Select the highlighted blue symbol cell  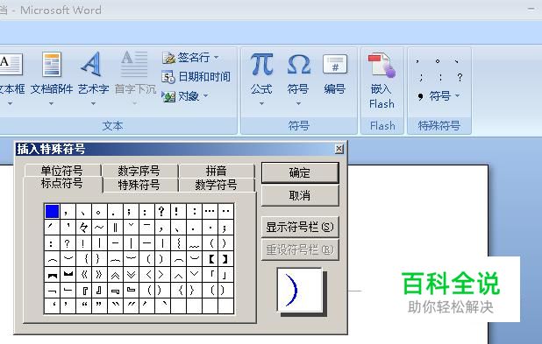point(52,211)
